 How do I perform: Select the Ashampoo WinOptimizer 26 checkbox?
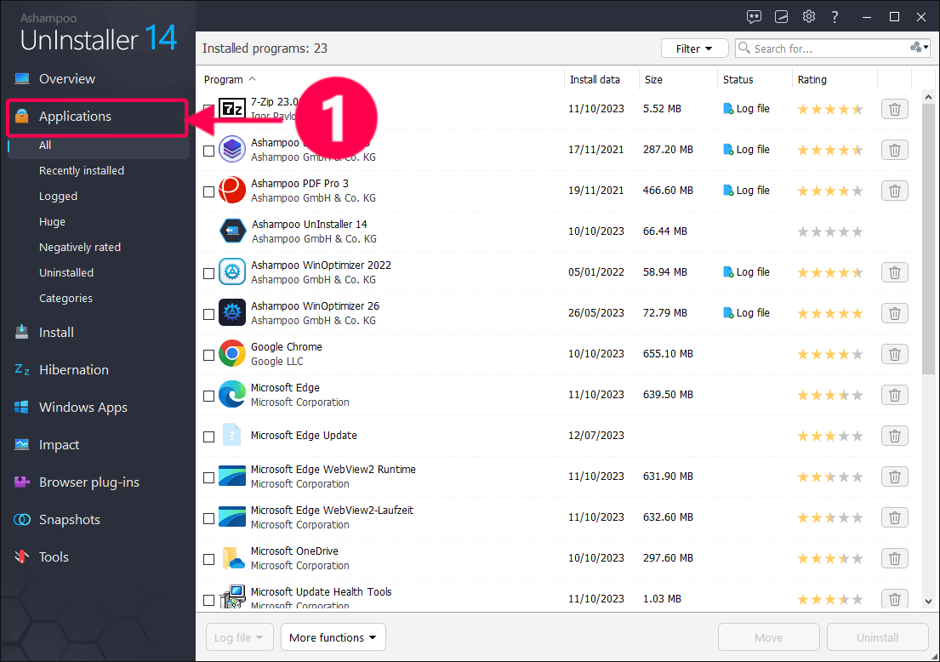(x=209, y=314)
